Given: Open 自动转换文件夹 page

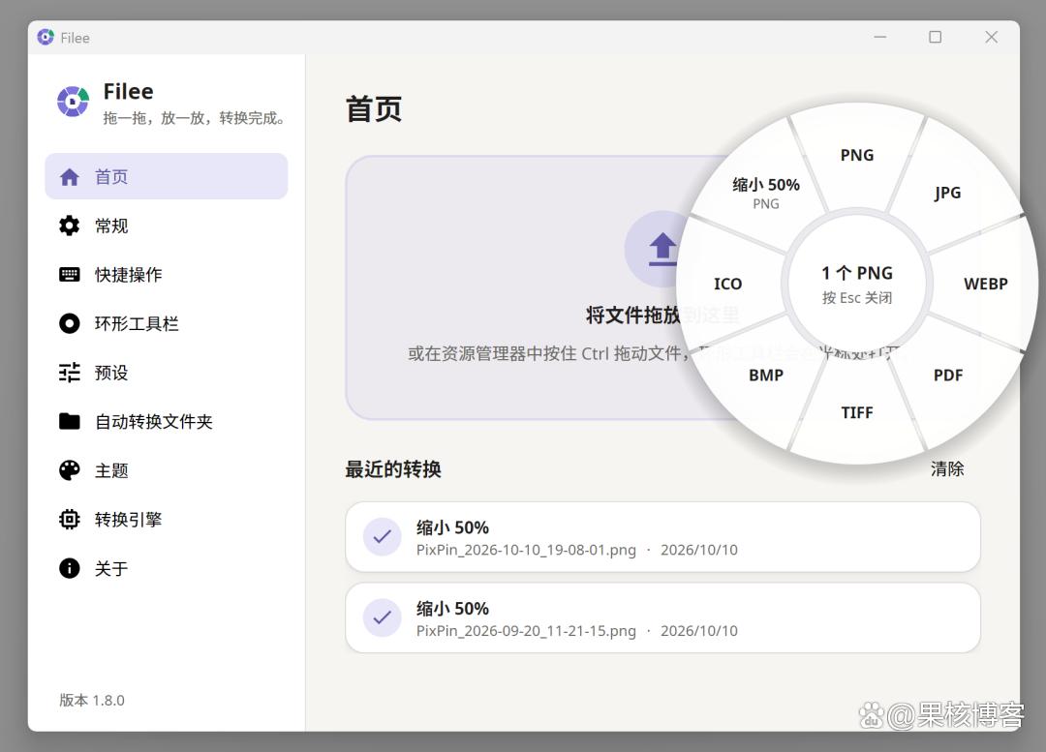Looking at the screenshot, I should tap(167, 421).
